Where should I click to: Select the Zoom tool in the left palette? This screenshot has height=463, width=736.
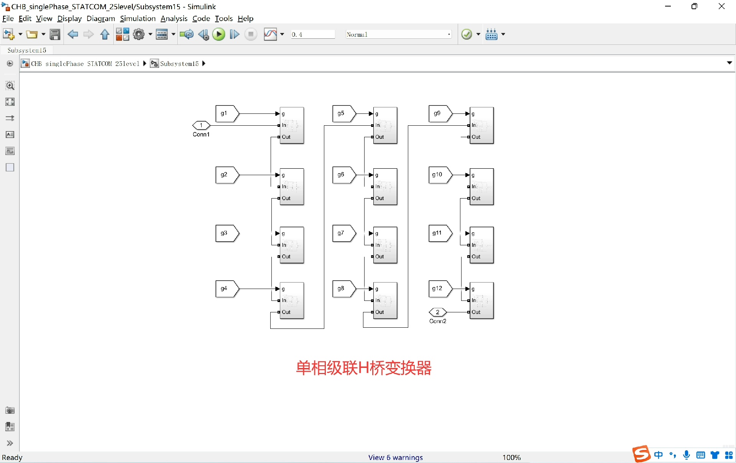tap(10, 85)
